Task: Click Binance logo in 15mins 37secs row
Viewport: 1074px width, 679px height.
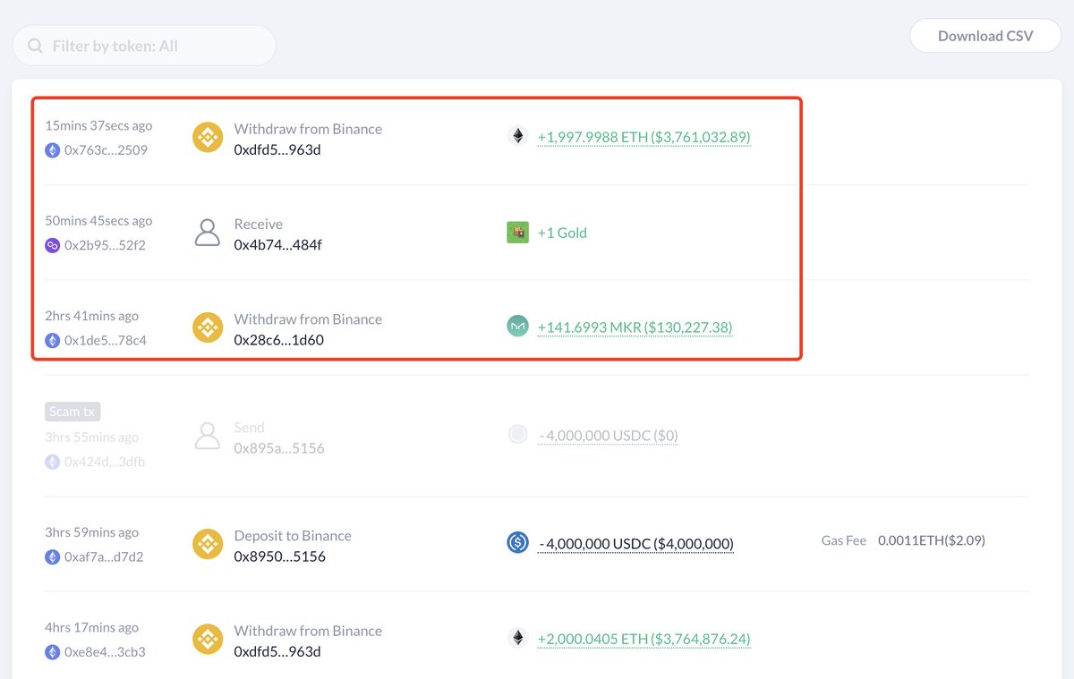Action: coord(208,138)
